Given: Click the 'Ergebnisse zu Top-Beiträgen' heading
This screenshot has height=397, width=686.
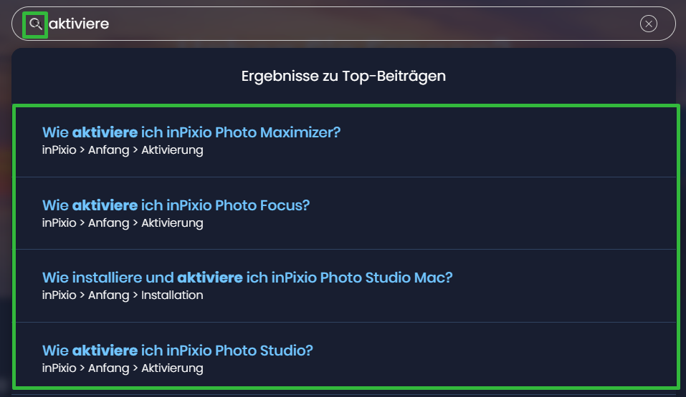Looking at the screenshot, I should click(343, 76).
